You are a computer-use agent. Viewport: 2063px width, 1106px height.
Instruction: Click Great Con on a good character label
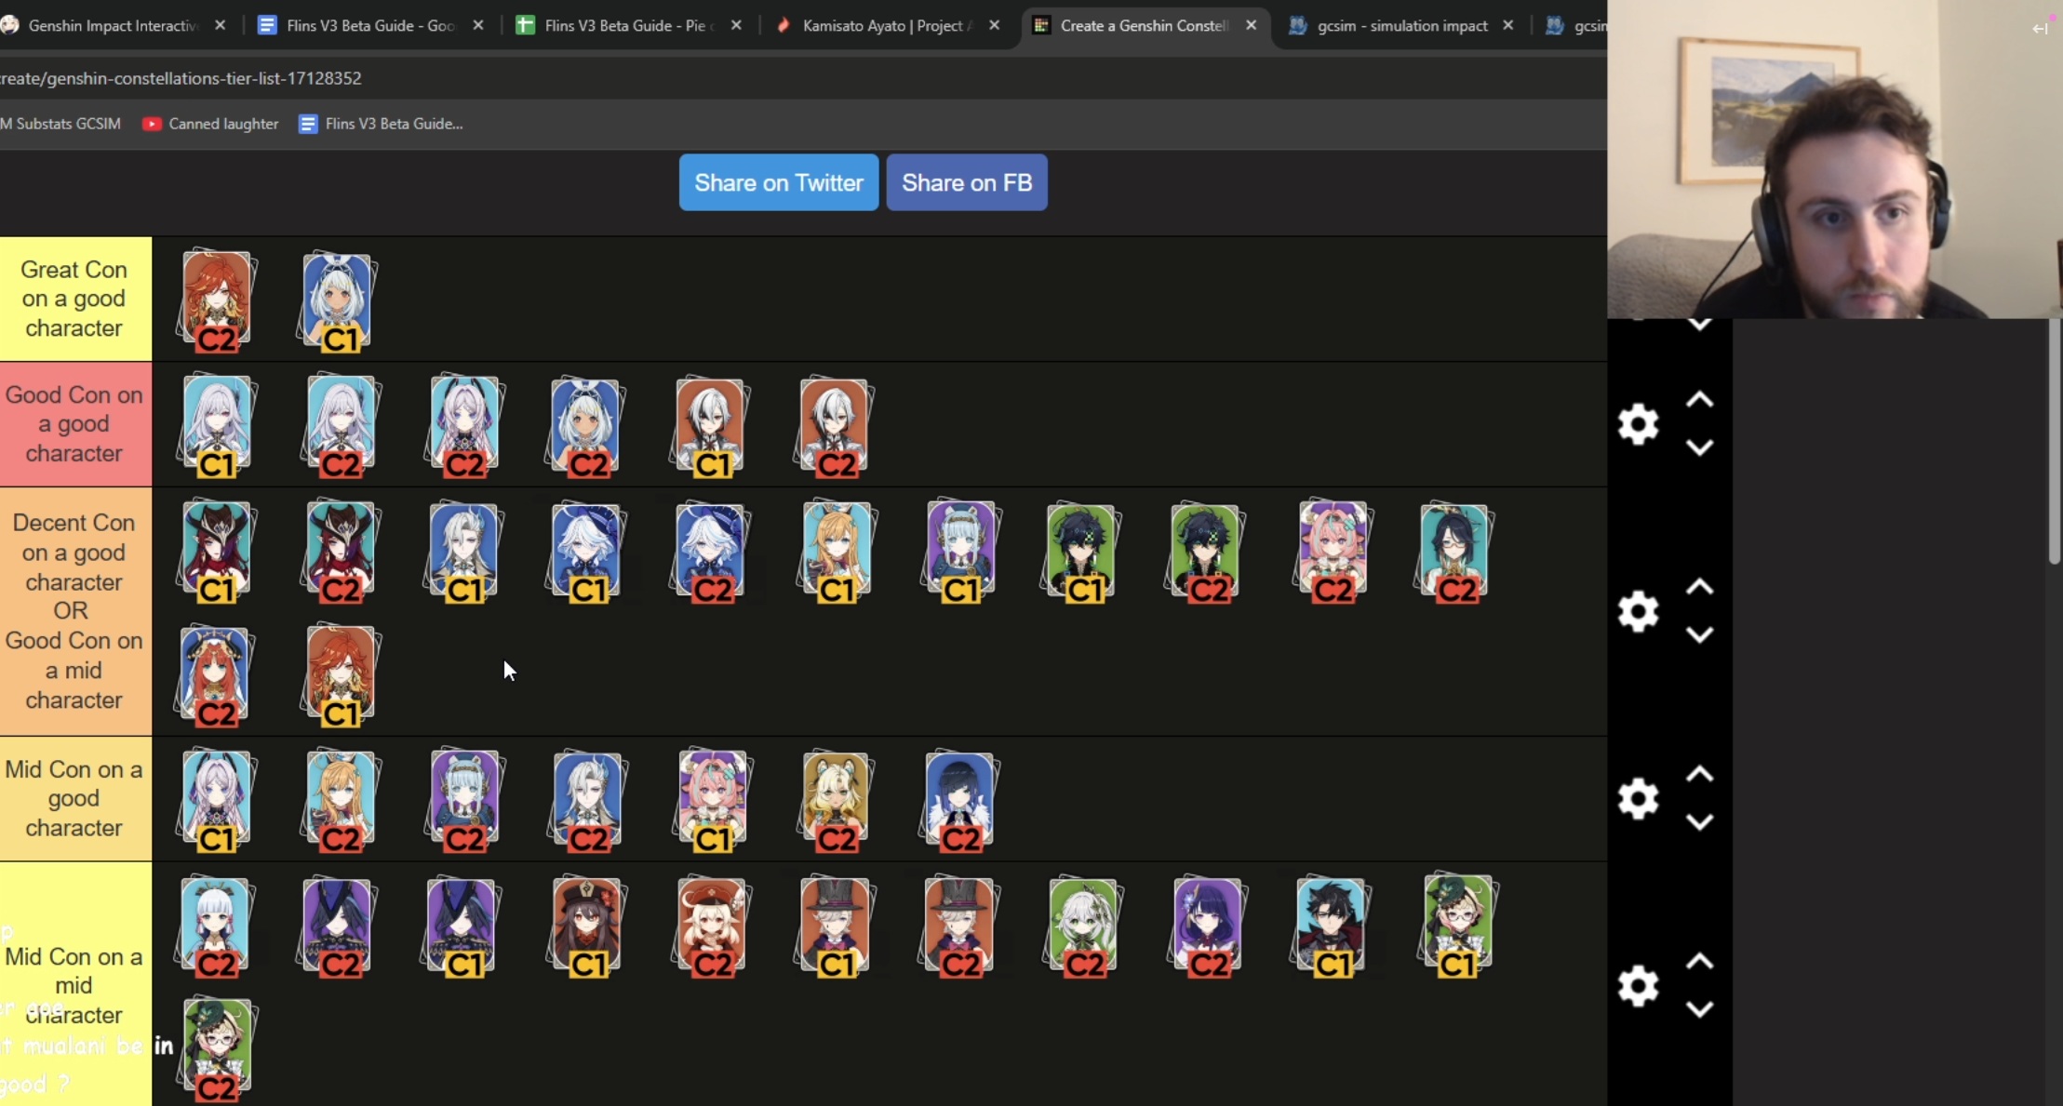coord(74,299)
